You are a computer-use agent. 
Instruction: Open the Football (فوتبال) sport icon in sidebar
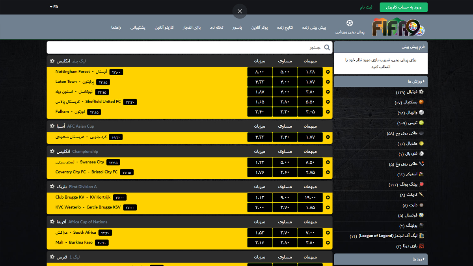pyautogui.click(x=421, y=92)
